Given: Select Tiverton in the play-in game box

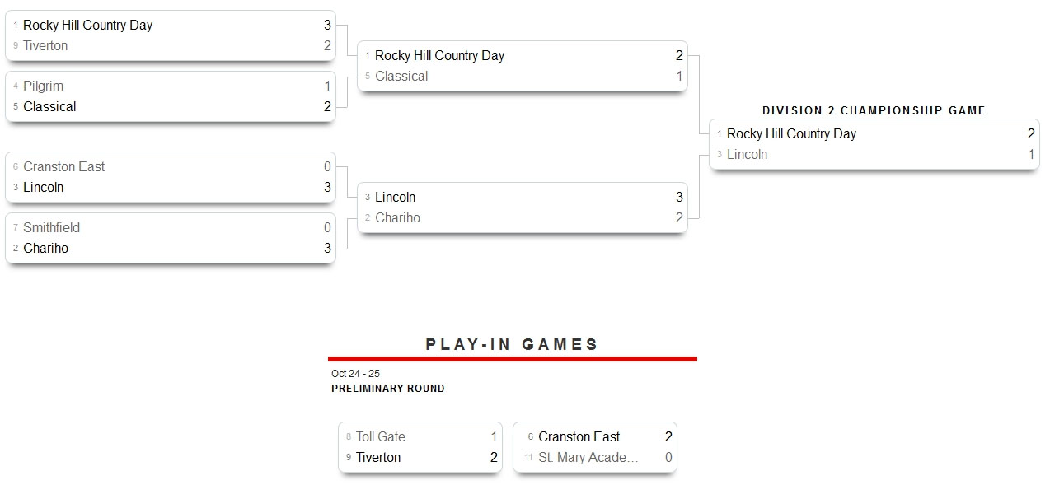Looking at the screenshot, I should (377, 458).
